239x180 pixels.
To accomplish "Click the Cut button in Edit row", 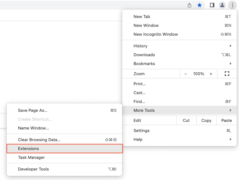I will 186,120.
